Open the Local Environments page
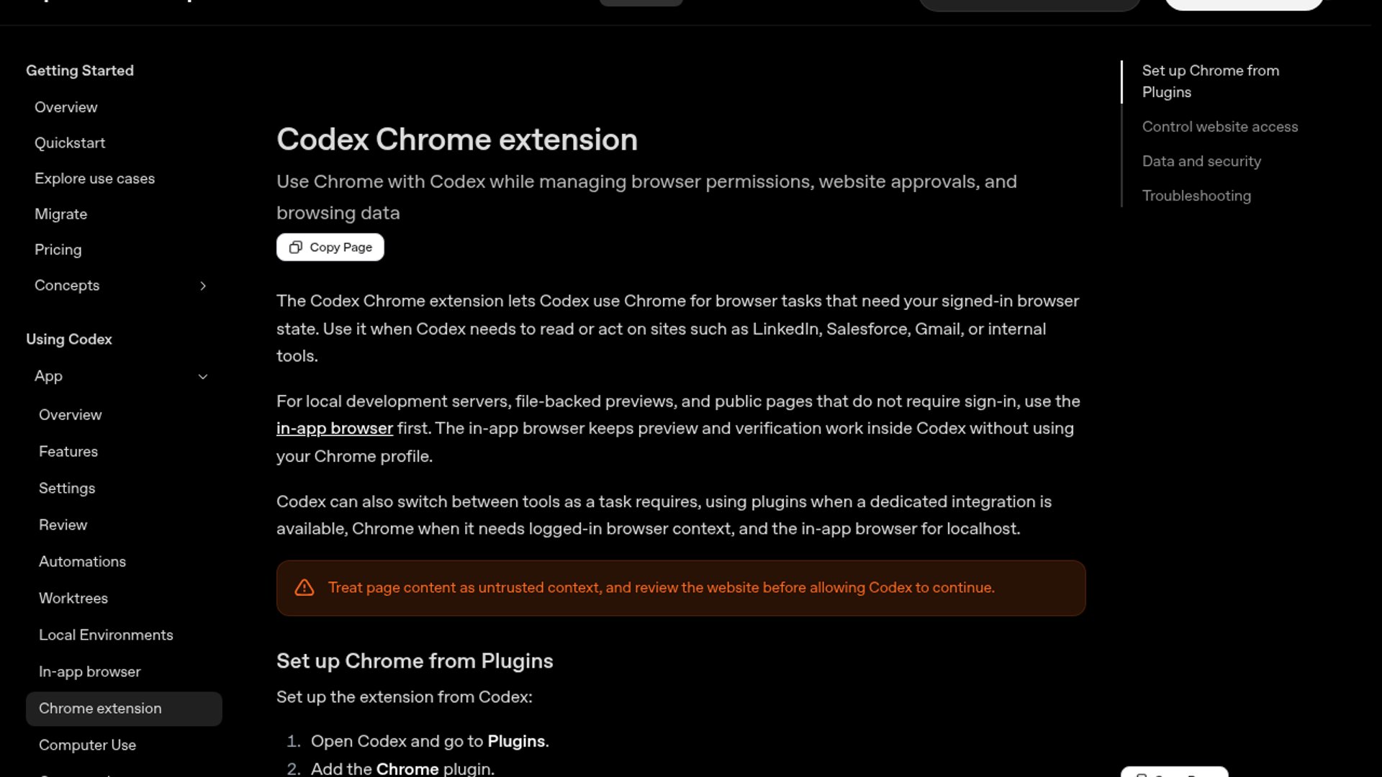 coord(106,635)
